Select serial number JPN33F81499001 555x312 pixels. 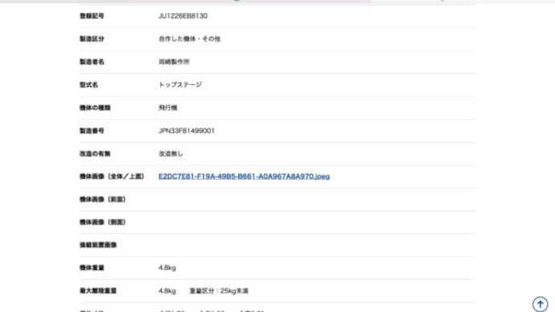pos(187,131)
